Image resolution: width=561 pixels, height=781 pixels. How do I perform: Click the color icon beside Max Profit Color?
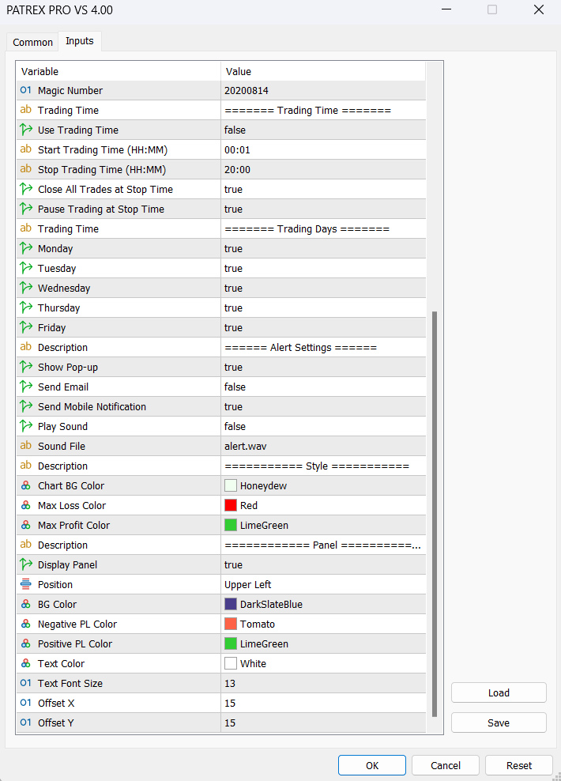pos(26,524)
